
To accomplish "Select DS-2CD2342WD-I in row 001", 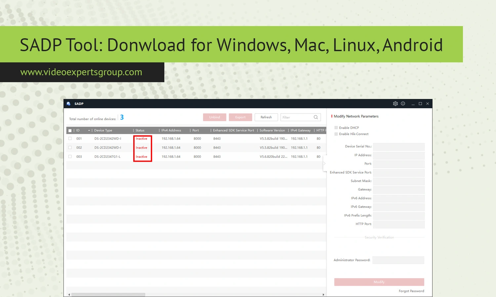I will click(x=108, y=139).
